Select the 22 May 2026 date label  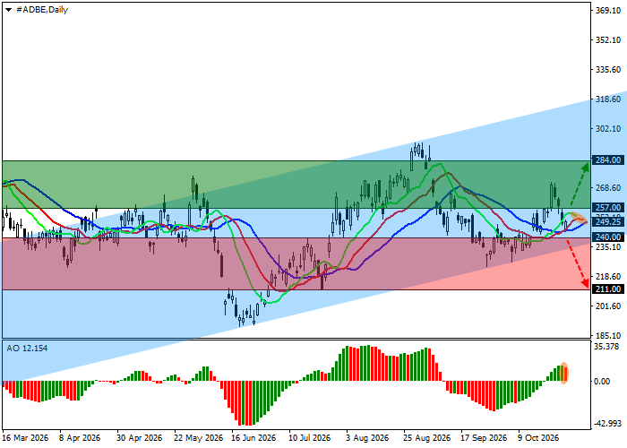pos(198,438)
